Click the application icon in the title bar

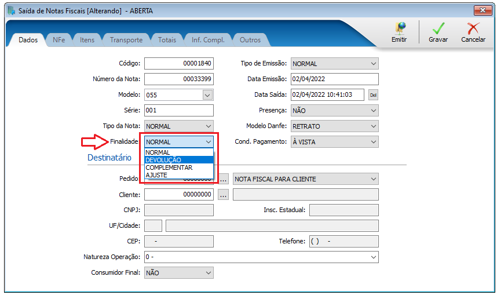(10, 10)
